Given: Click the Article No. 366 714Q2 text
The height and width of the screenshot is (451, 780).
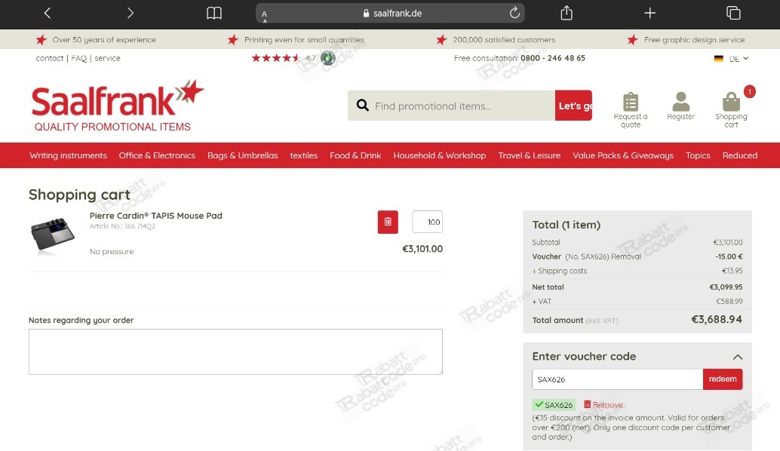Looking at the screenshot, I should tap(122, 226).
